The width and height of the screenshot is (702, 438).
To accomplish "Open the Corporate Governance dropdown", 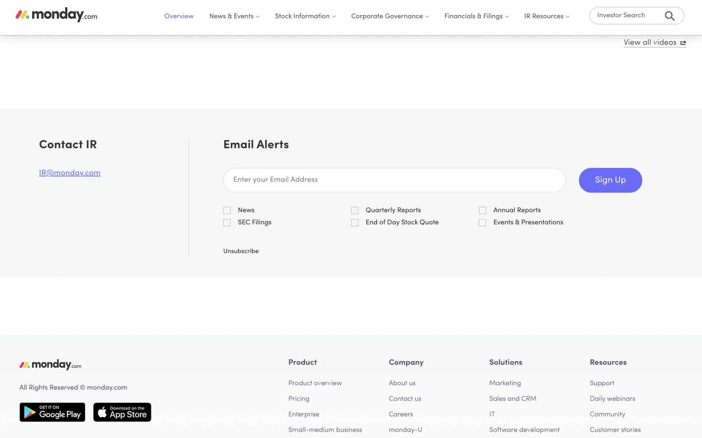I will 390,16.
